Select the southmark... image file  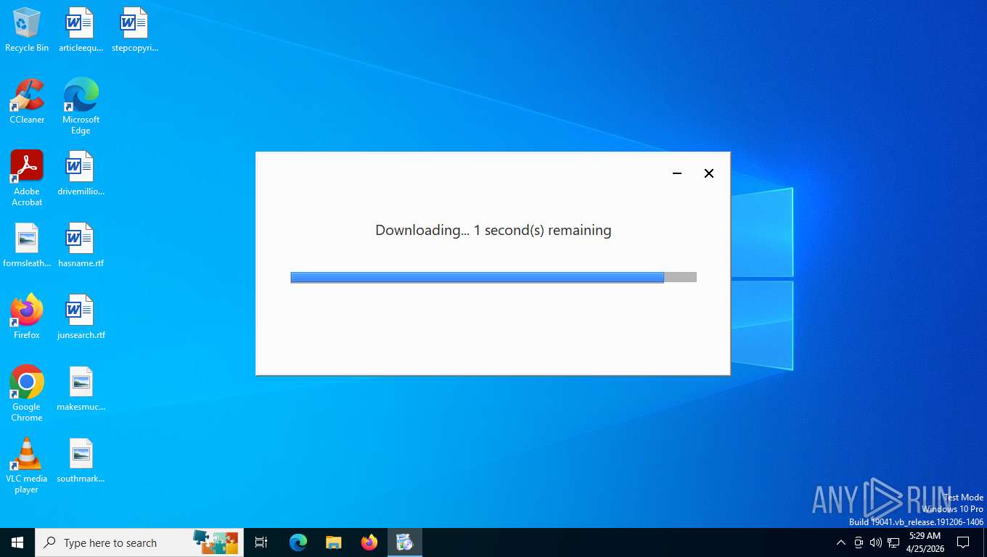(81, 461)
